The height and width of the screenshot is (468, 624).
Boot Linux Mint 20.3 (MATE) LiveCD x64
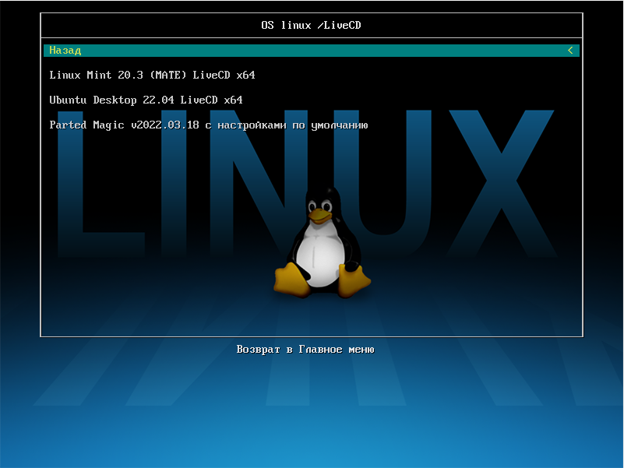152,76
